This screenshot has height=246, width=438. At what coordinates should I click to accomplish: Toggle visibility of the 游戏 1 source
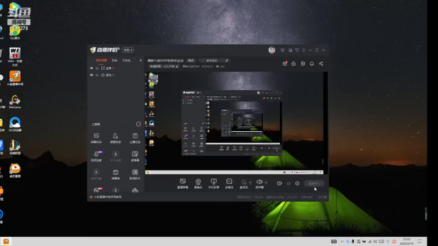tap(91, 75)
